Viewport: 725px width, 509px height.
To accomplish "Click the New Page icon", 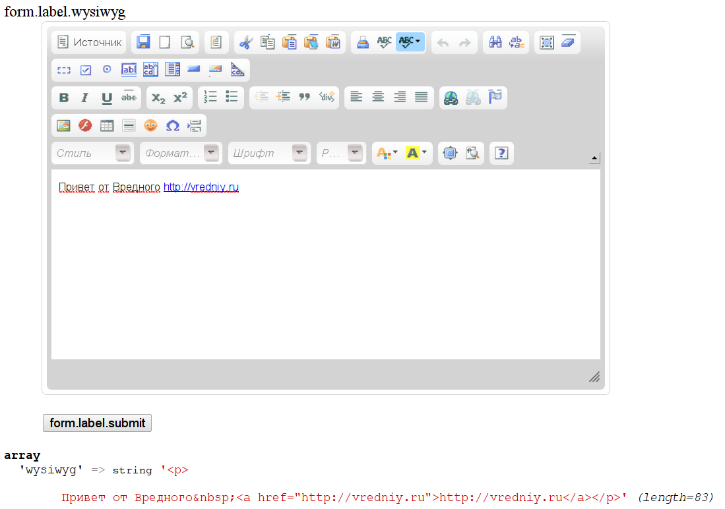I will pyautogui.click(x=165, y=43).
